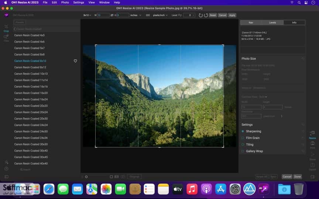Click the crop height H field
This screenshot has width=319, height=199.
123,15
